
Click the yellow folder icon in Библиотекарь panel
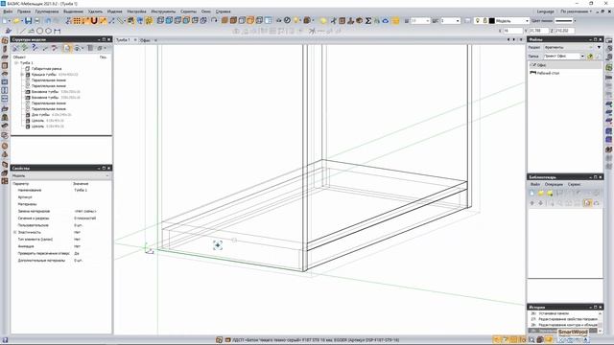(x=541, y=194)
